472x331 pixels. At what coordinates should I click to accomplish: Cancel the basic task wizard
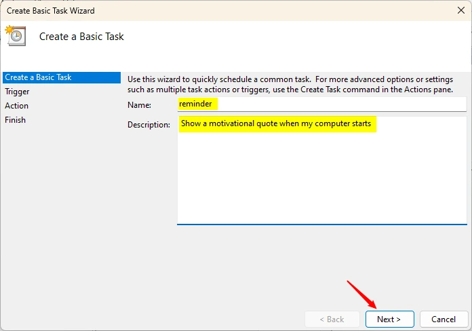[444, 319]
